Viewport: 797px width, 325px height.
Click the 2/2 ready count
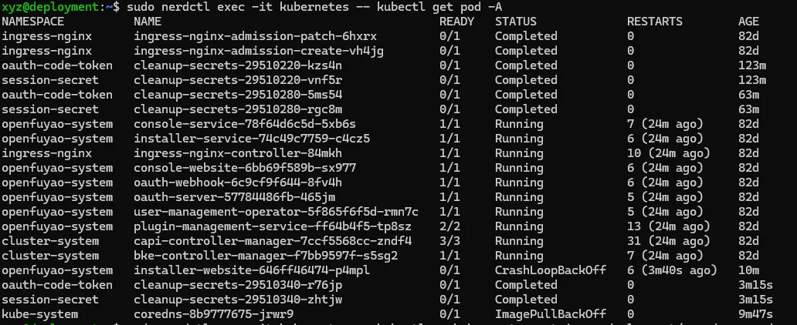(x=449, y=226)
